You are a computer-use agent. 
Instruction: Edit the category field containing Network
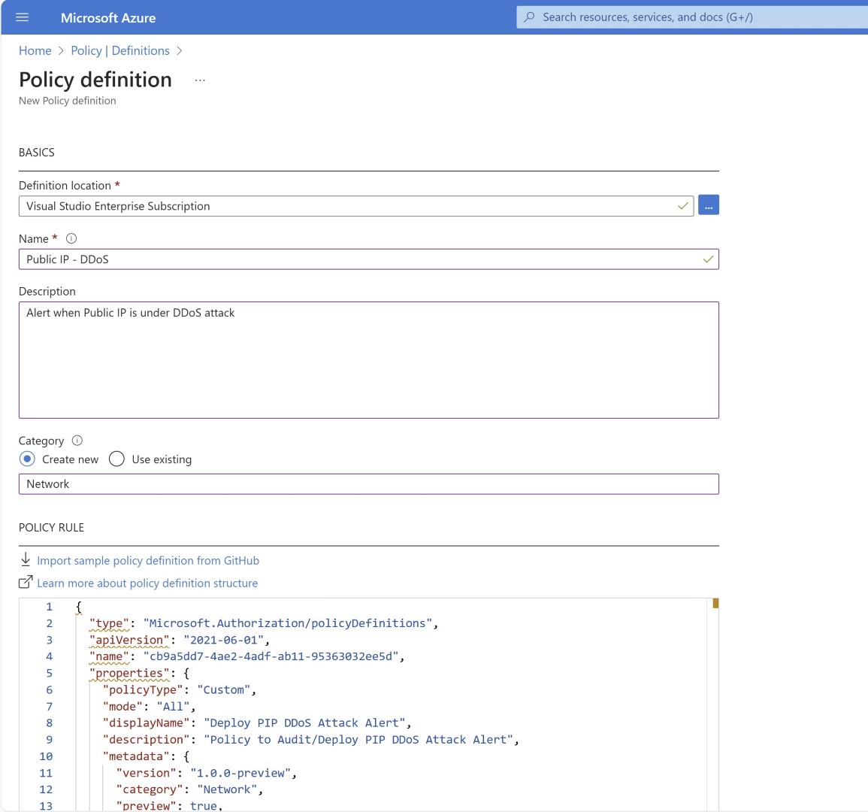[369, 484]
